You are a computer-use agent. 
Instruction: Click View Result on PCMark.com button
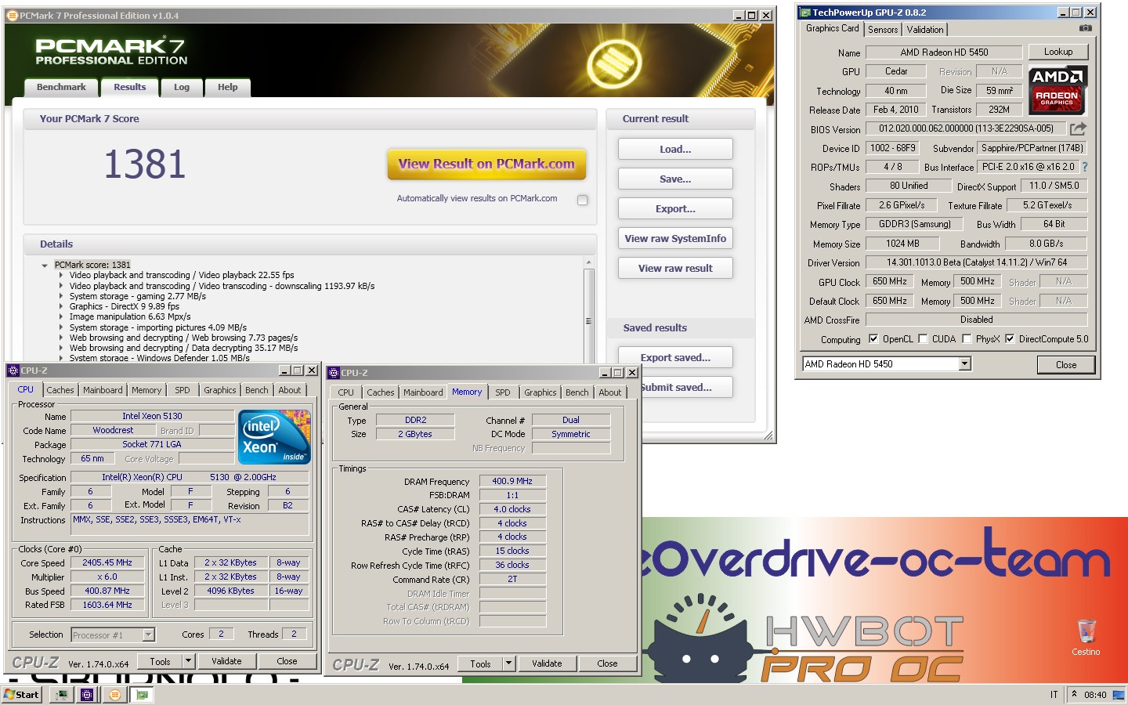pos(486,164)
